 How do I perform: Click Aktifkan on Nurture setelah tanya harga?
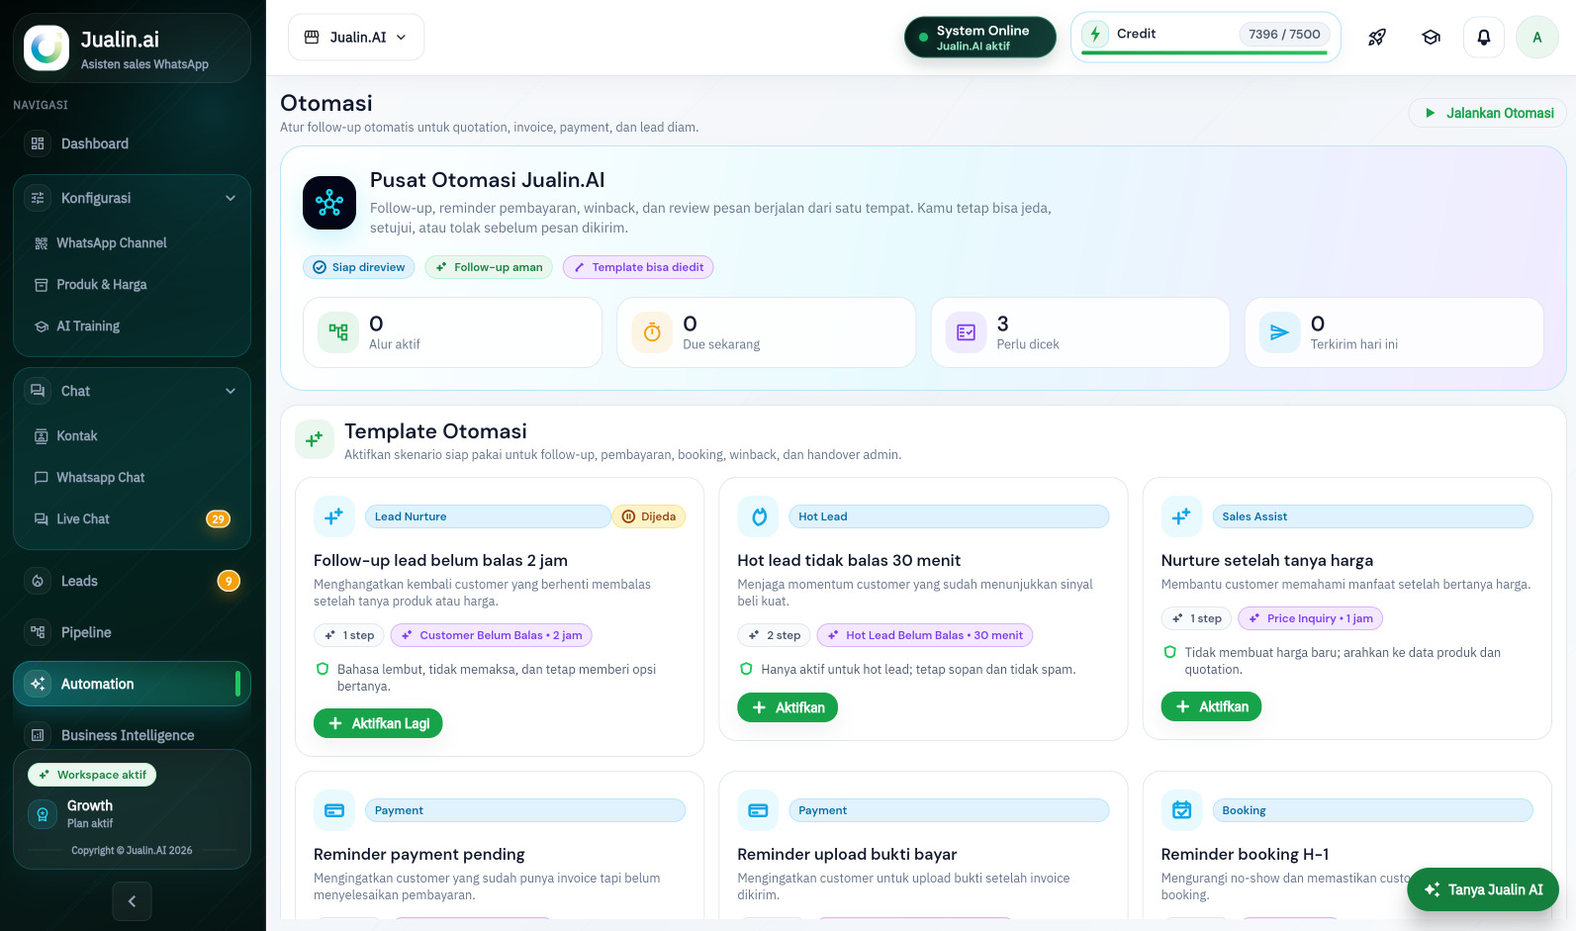(x=1211, y=706)
